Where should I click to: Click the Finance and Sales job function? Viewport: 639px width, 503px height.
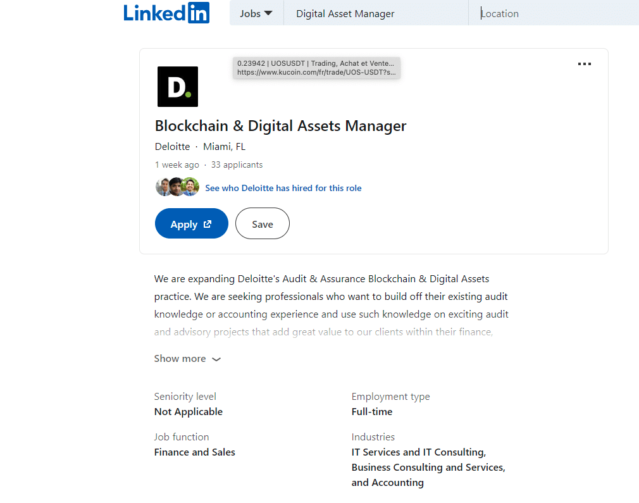click(x=194, y=452)
